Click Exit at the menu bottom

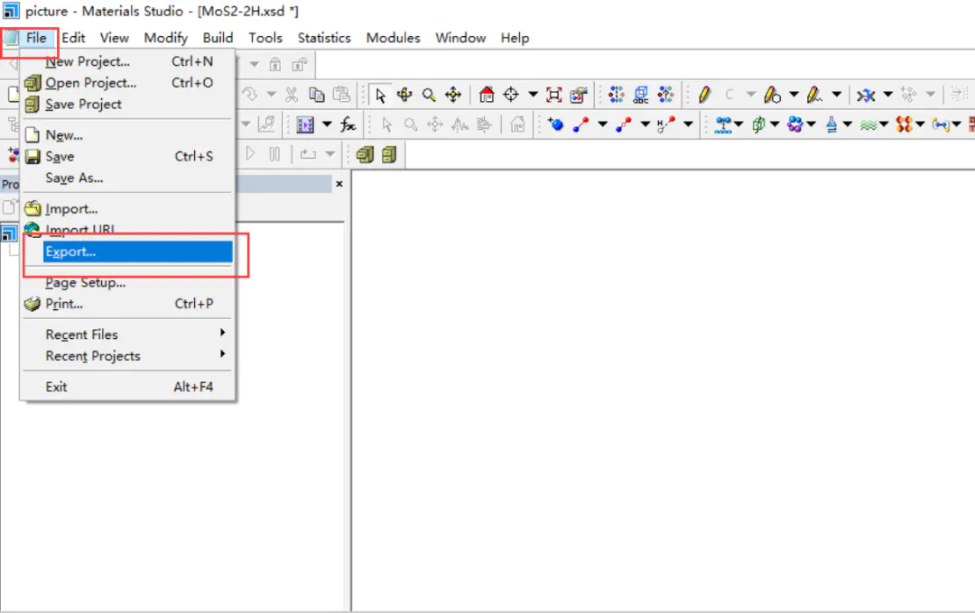pyautogui.click(x=56, y=387)
